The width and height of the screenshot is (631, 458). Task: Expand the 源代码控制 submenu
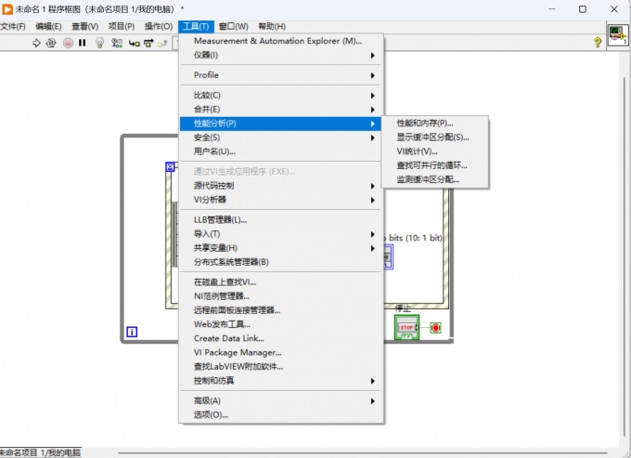(281, 186)
